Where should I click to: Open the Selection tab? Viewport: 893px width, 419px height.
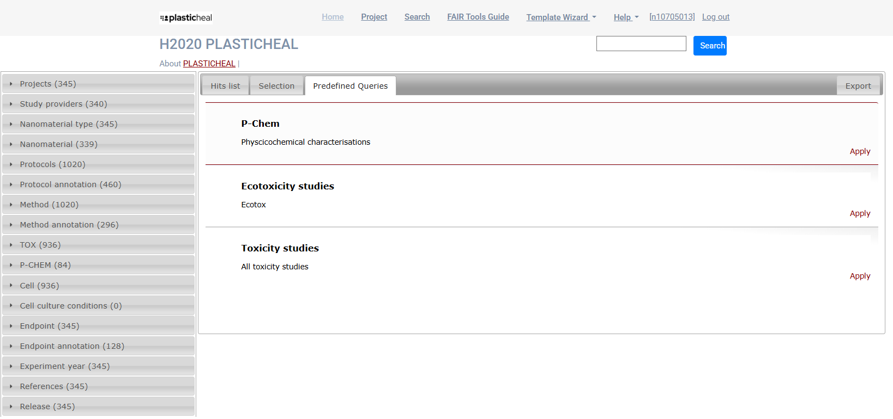pos(276,86)
